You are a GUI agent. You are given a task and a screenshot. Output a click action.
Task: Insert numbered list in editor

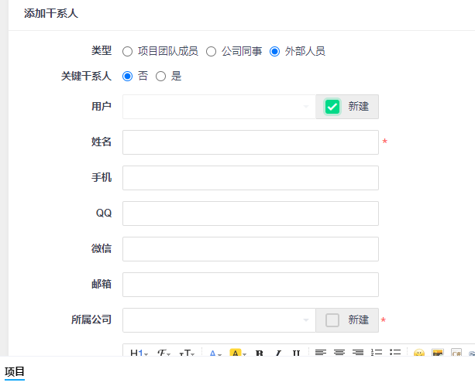click(x=376, y=354)
